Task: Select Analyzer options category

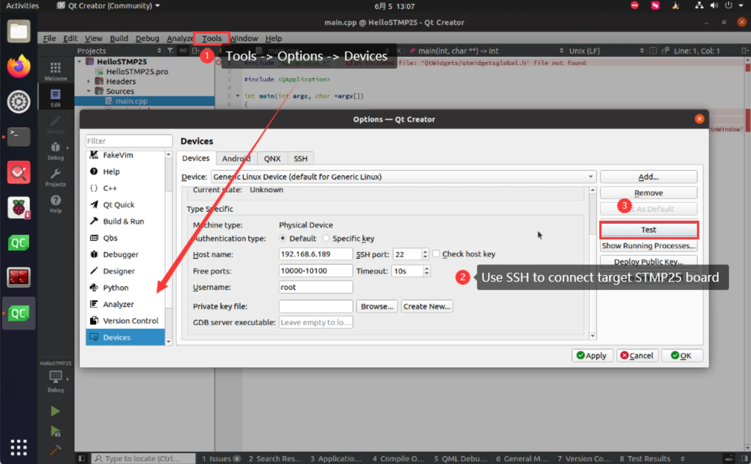Action: 125,304
